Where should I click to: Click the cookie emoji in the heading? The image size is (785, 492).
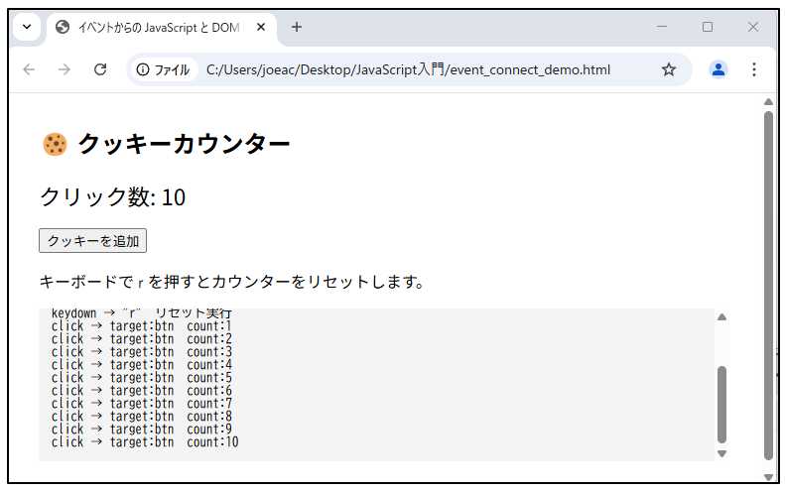coord(54,145)
